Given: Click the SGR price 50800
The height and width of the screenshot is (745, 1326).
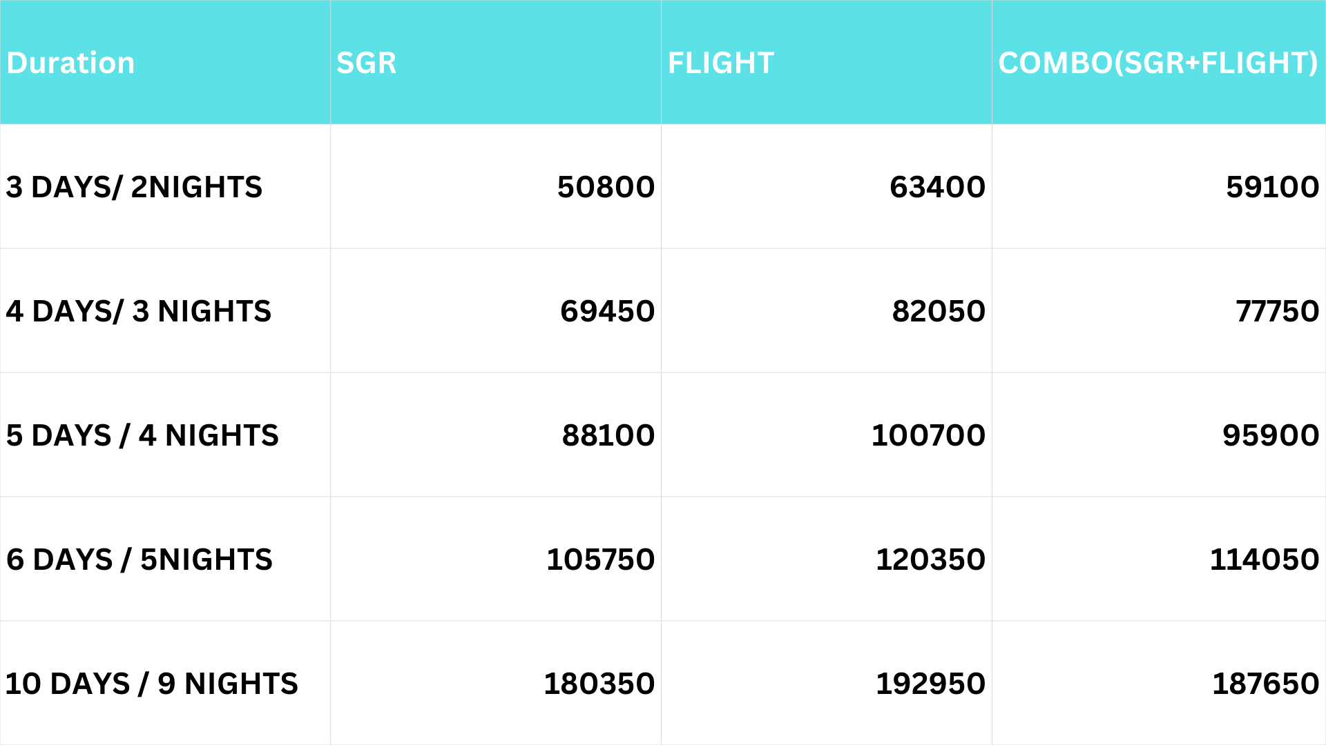Looking at the screenshot, I should pos(606,187).
